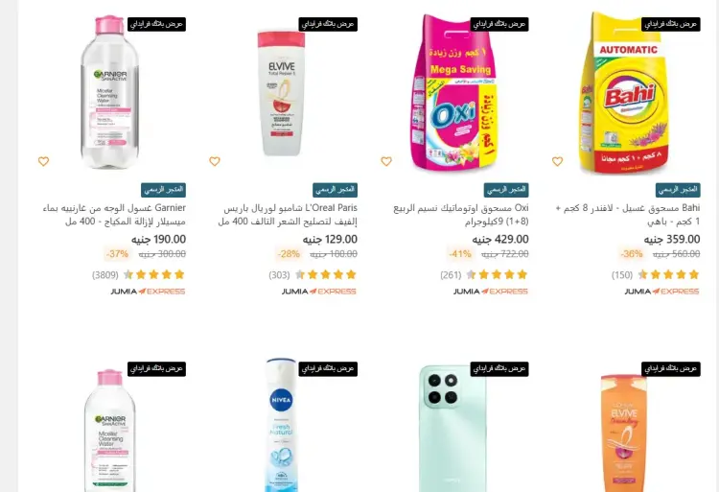Add Garnier micellar water to wishlist
719x492 pixels.
pos(43,161)
